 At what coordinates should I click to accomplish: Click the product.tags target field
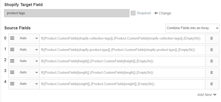point(67,13)
